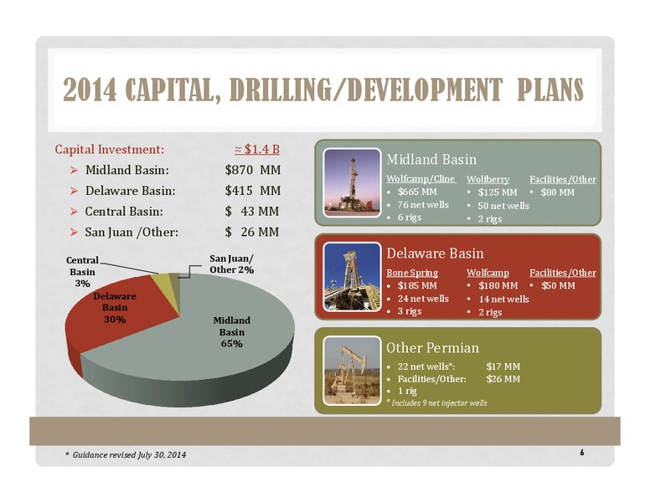Click the drilling rig photo in Midland Basin panel
The height and width of the screenshot is (502, 650).
[352, 182]
